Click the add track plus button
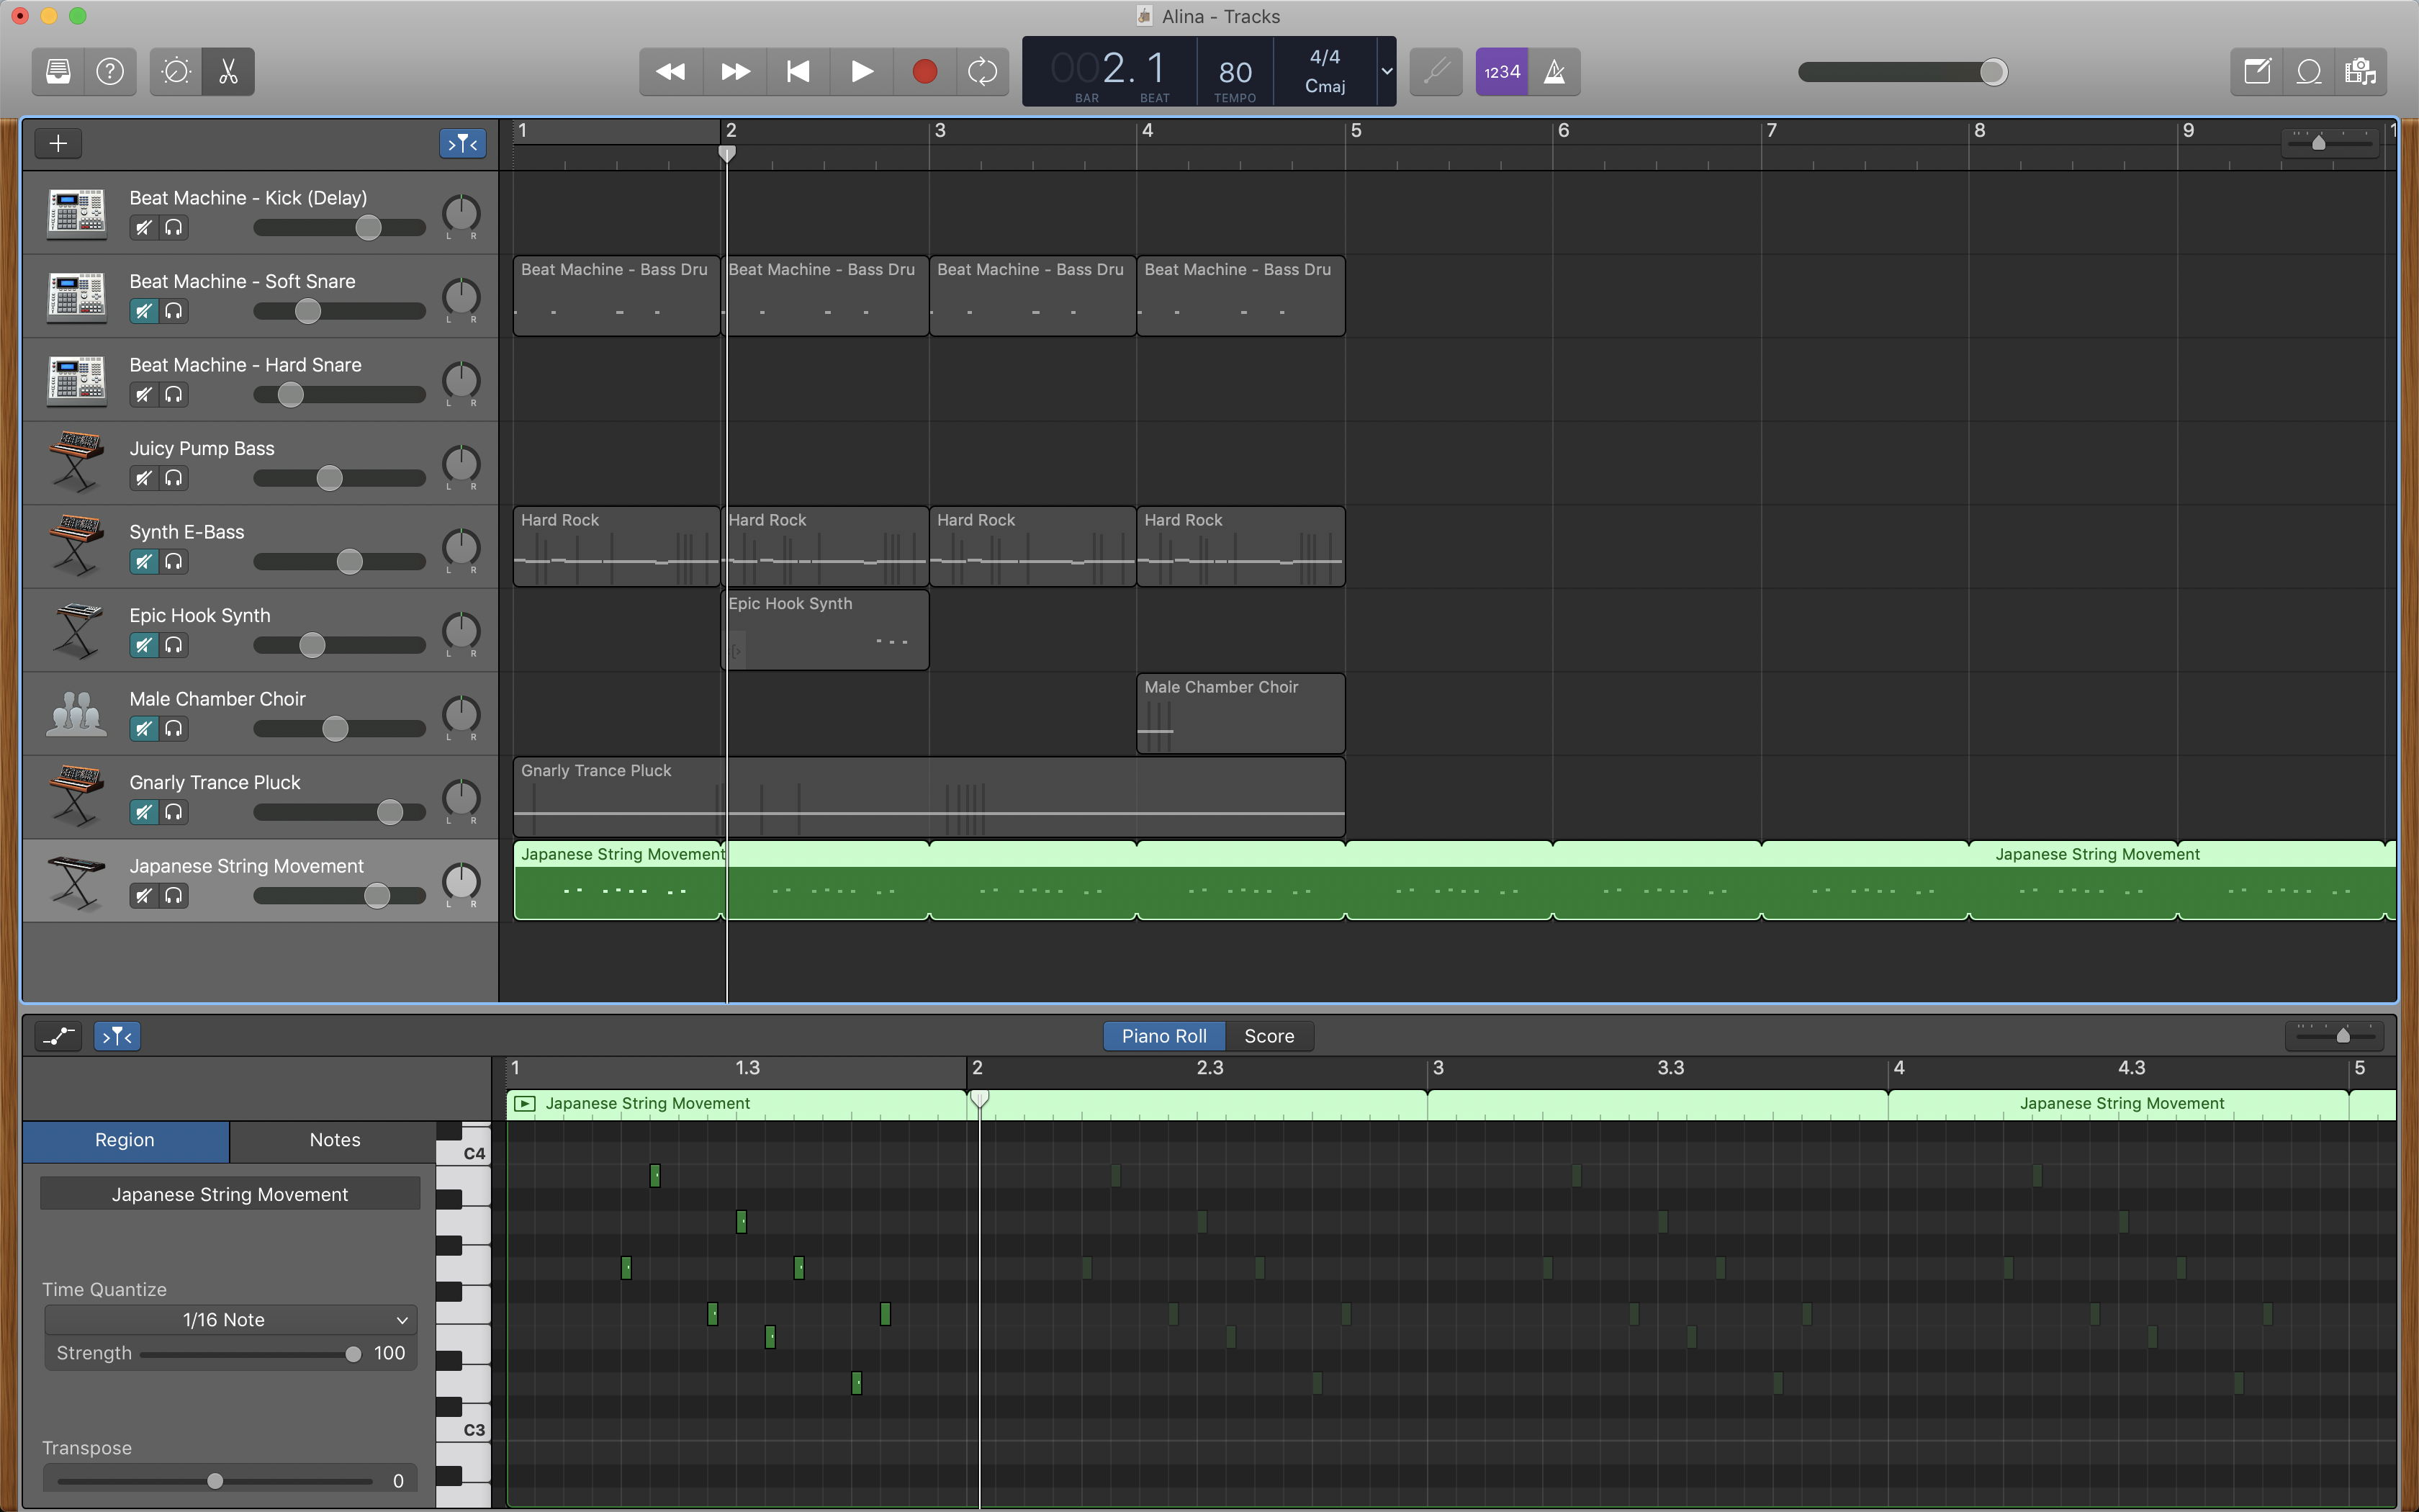The image size is (2419, 1512). [x=58, y=143]
